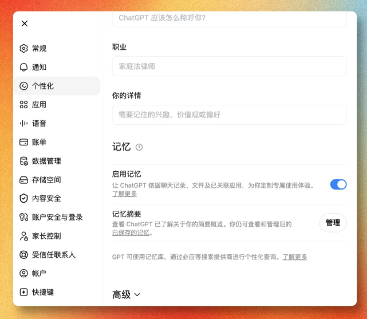Click the person-lock icon beside 家长控制
This screenshot has height=319, width=367.
tap(23, 236)
